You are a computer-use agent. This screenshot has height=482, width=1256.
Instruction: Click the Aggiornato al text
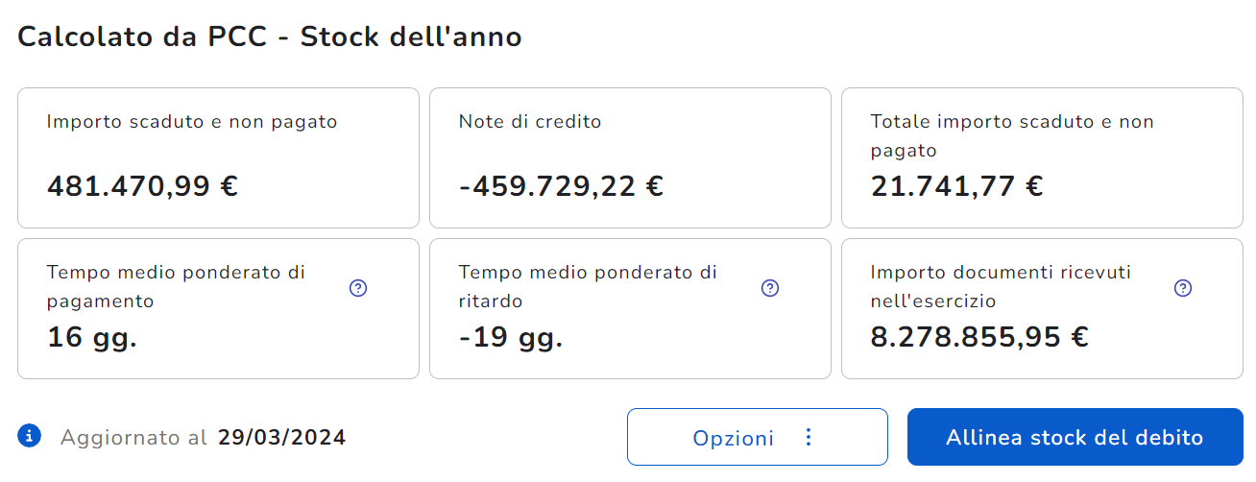pos(133,438)
